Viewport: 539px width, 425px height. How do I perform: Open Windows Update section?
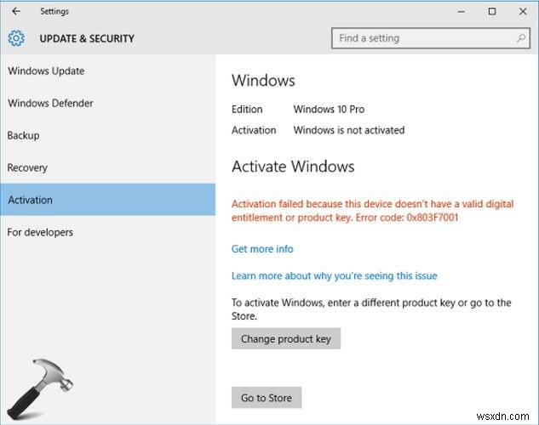point(107,71)
